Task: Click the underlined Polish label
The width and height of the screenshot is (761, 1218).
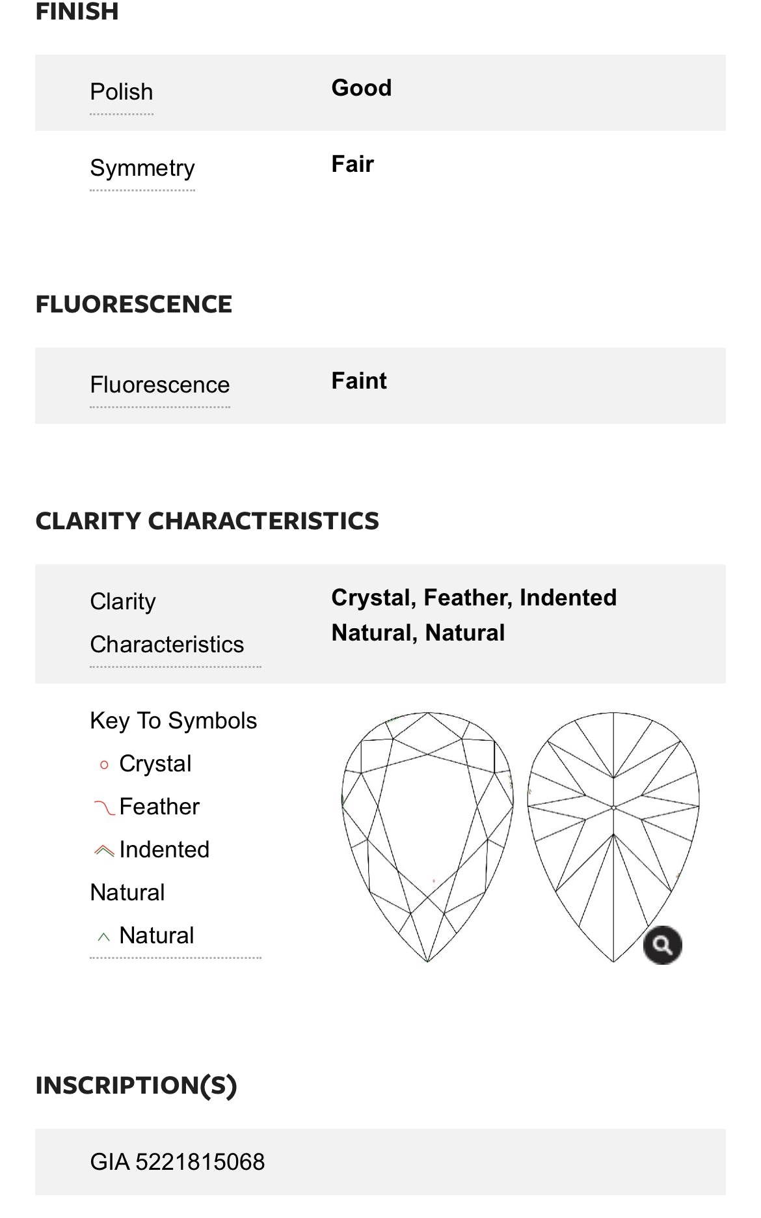Action: tap(122, 92)
